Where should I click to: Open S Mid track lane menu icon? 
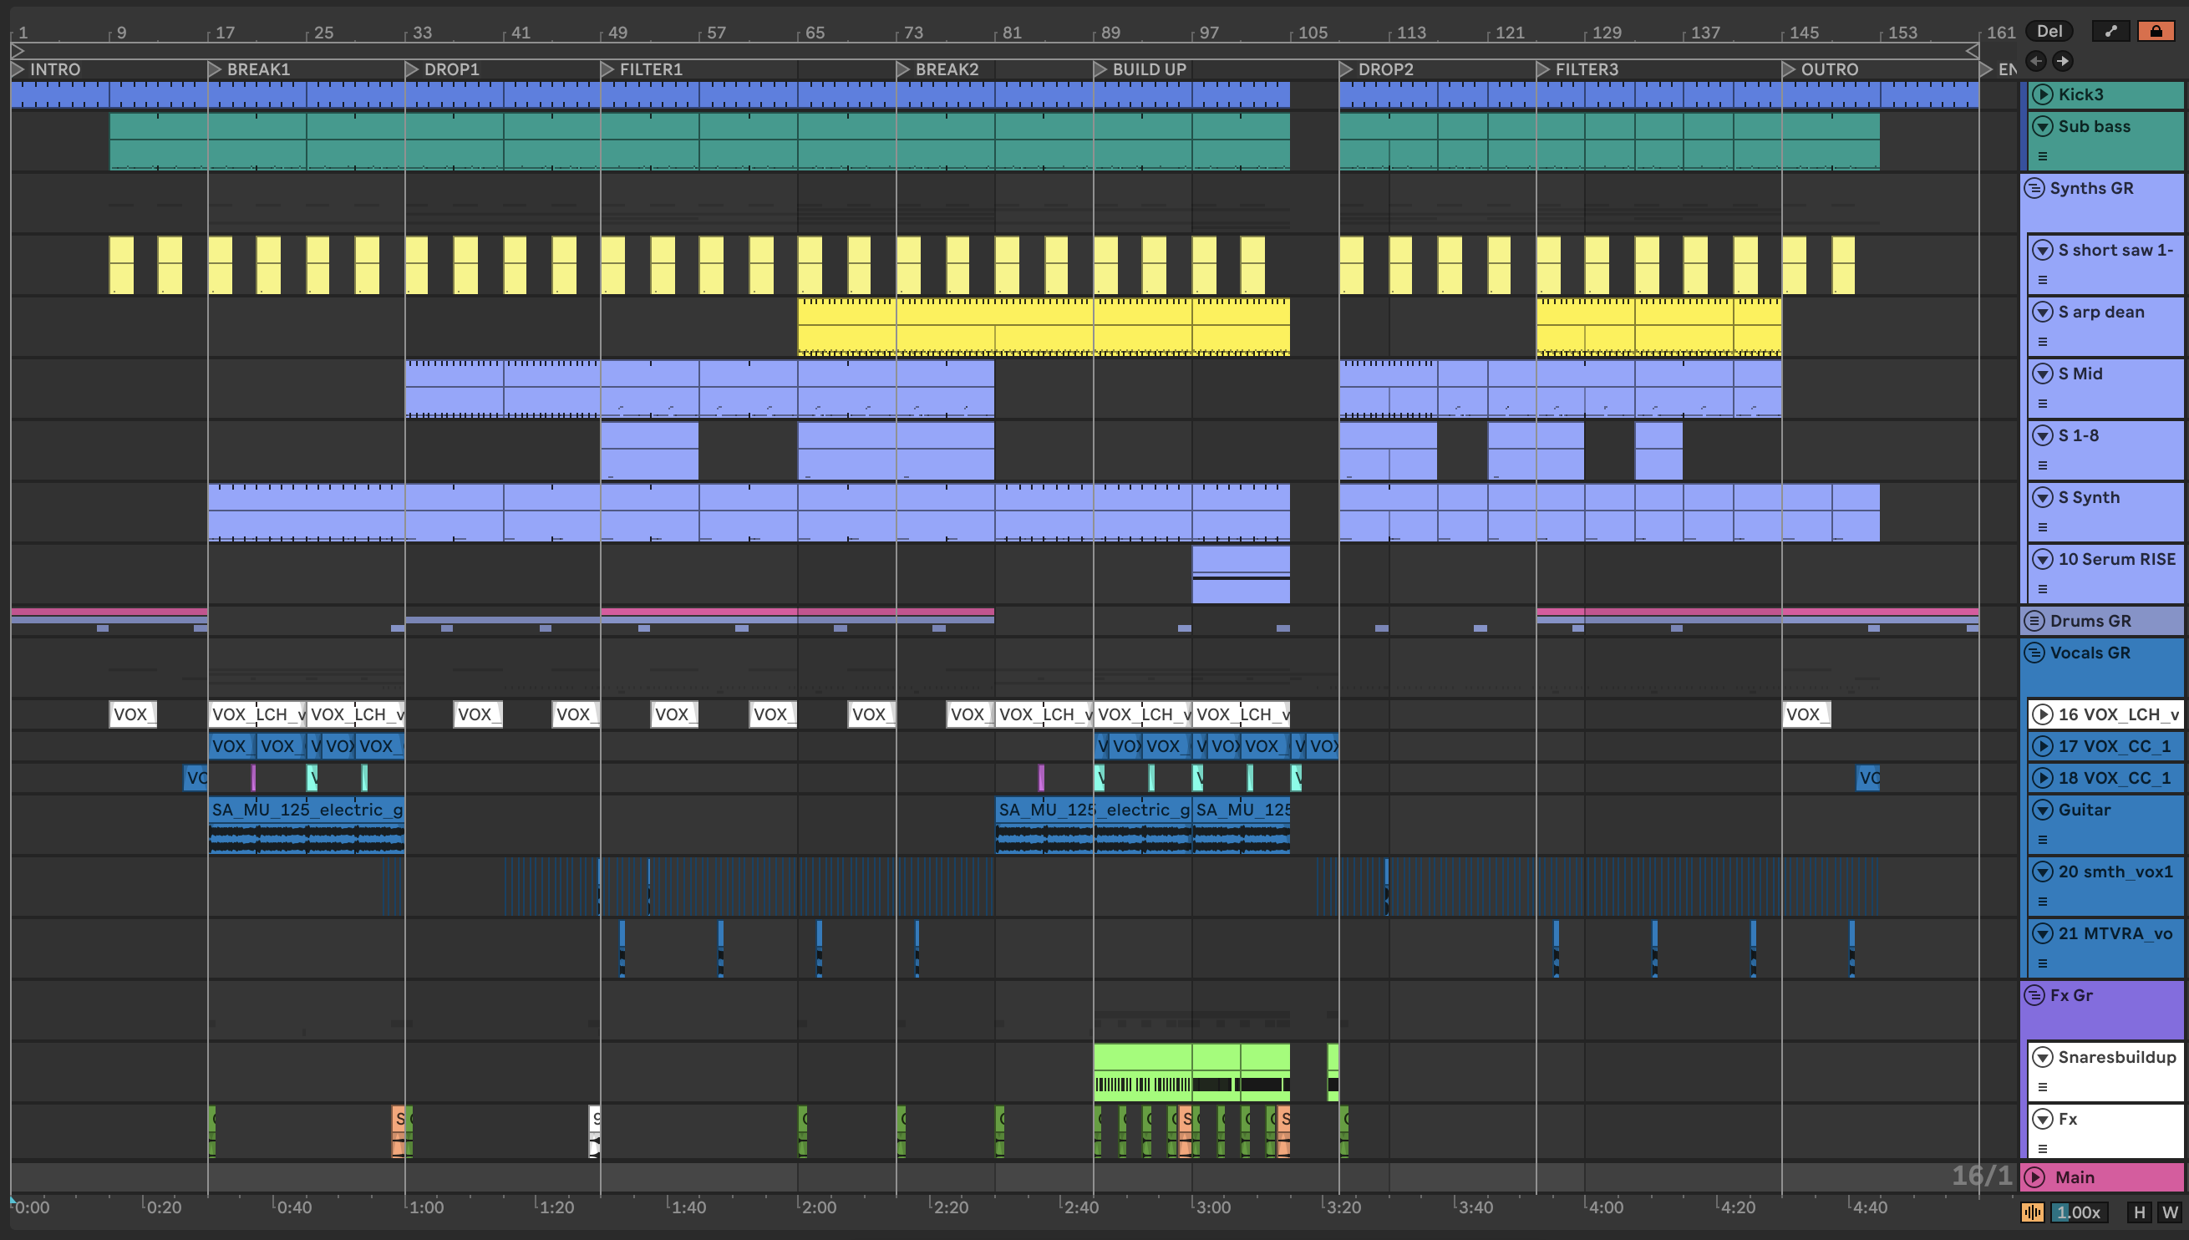[2042, 404]
